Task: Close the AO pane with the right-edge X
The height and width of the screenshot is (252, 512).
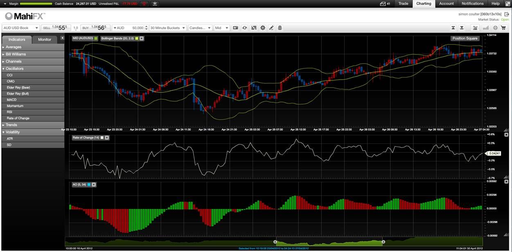Action: pos(506,182)
